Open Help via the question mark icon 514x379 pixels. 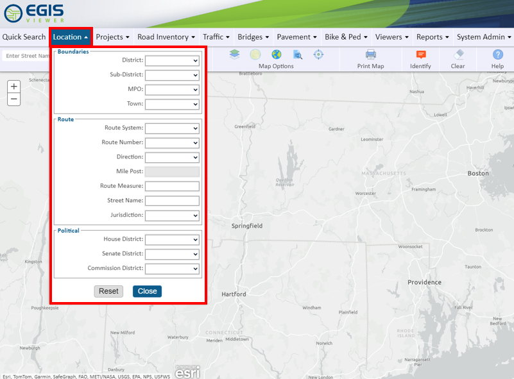point(497,56)
